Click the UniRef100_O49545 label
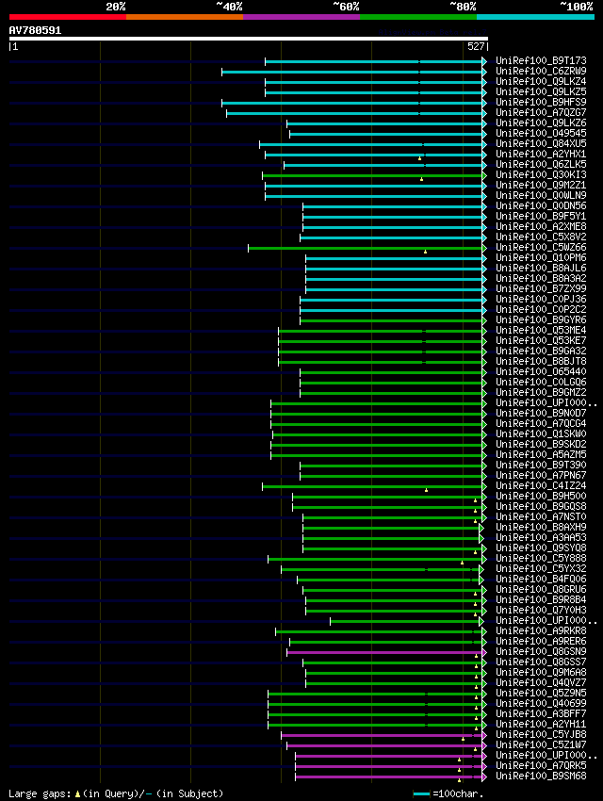This screenshot has width=603, height=801. point(541,133)
